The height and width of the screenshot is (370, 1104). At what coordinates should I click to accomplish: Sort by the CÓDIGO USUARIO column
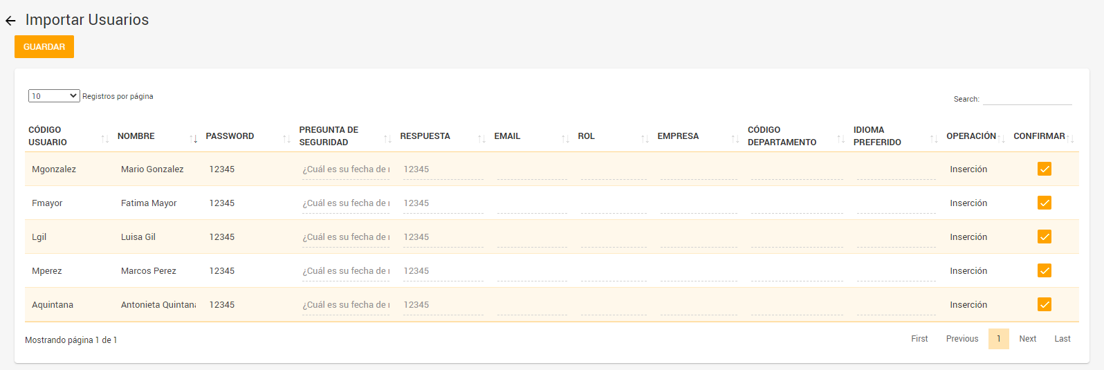(x=69, y=136)
